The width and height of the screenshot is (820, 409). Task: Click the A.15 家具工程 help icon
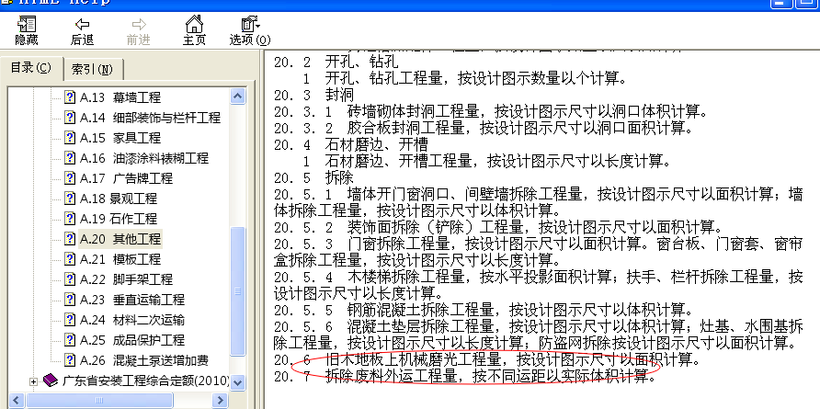70,138
